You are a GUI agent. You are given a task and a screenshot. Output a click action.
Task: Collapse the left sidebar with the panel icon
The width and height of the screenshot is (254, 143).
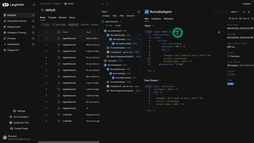point(34,5)
